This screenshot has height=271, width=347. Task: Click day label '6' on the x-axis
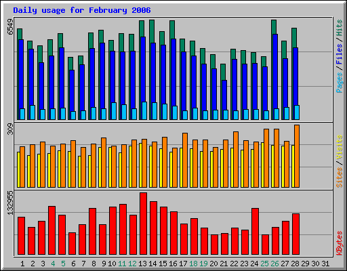point(73,264)
